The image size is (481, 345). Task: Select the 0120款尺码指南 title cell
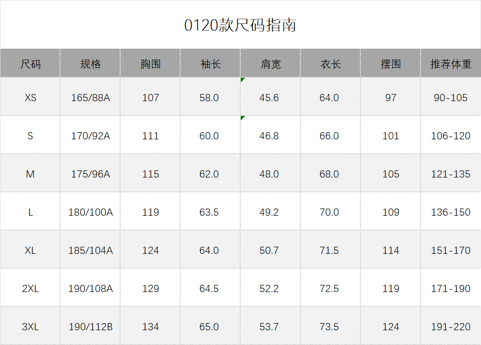click(240, 25)
